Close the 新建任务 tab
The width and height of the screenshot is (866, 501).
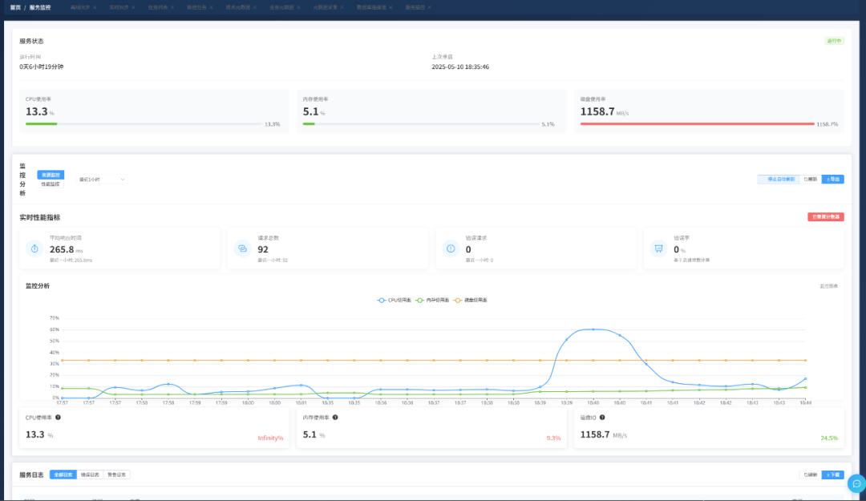(x=211, y=8)
